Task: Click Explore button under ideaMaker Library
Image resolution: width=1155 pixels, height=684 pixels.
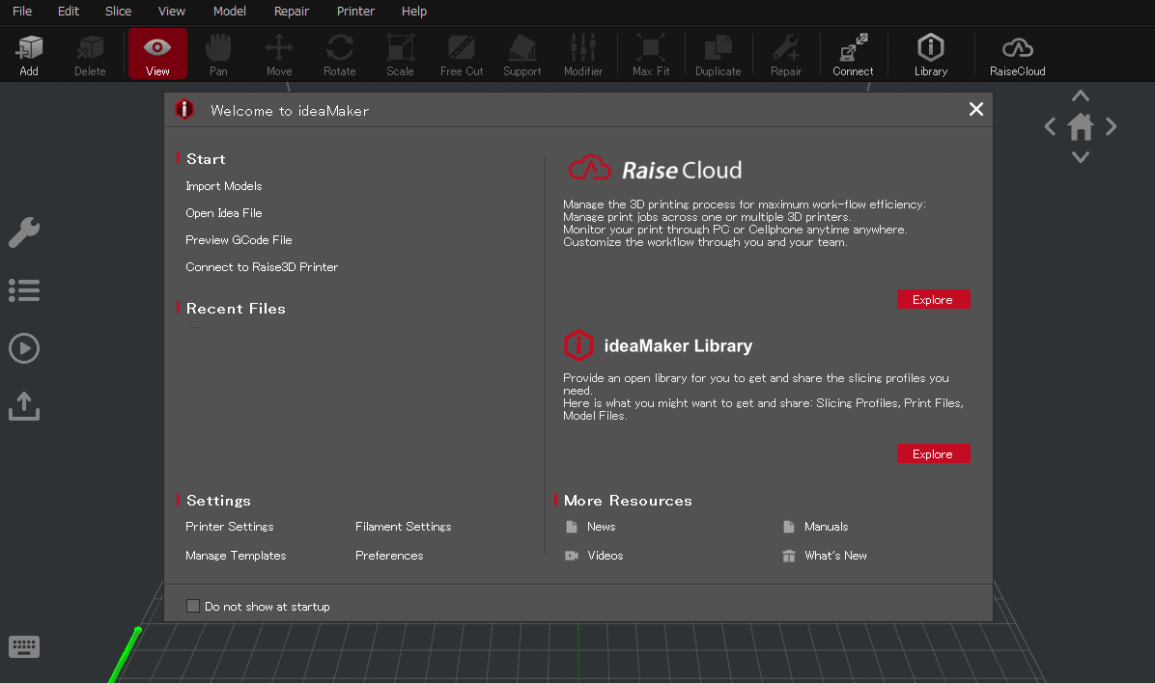Action: [x=933, y=453]
